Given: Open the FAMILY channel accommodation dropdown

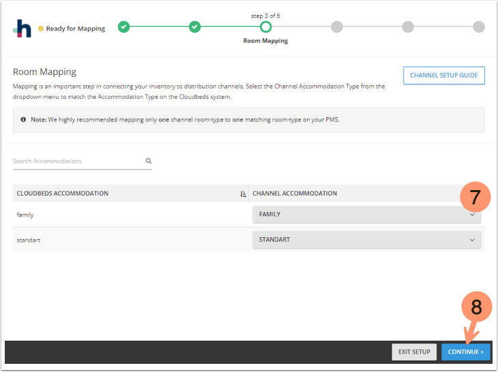Looking at the screenshot, I should (366, 215).
